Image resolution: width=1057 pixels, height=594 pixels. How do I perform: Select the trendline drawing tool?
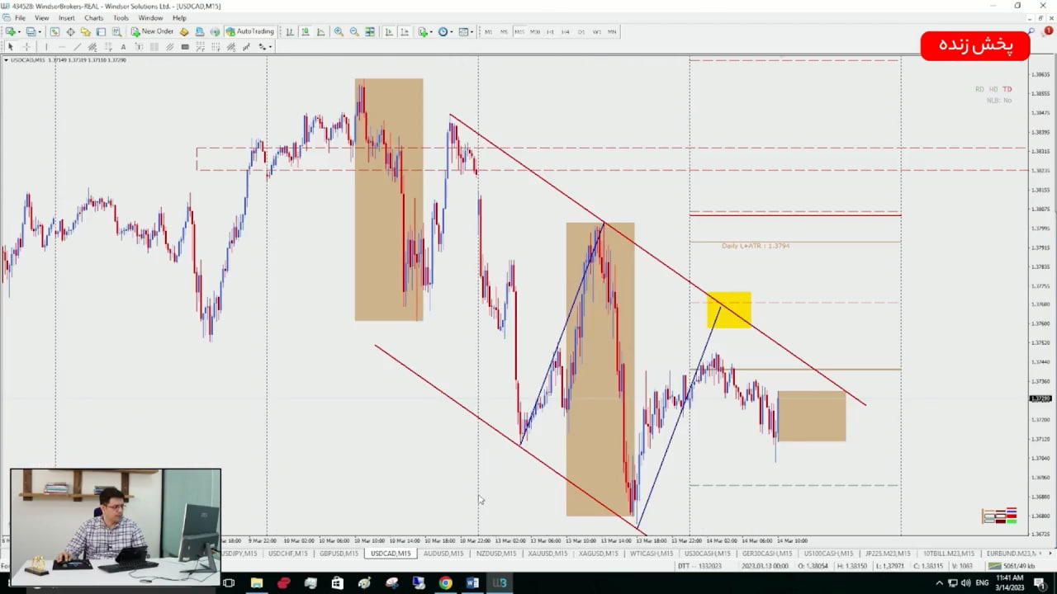(x=77, y=47)
